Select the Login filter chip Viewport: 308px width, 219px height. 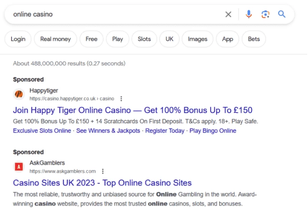click(18, 39)
